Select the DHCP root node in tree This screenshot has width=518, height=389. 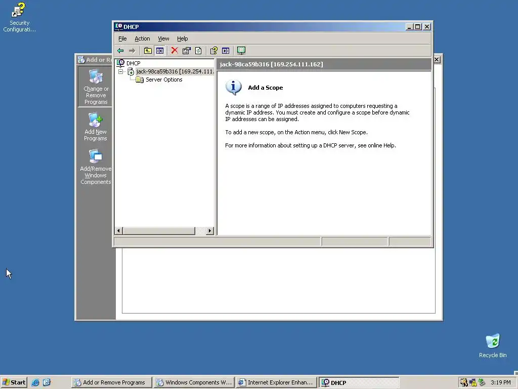[133, 63]
